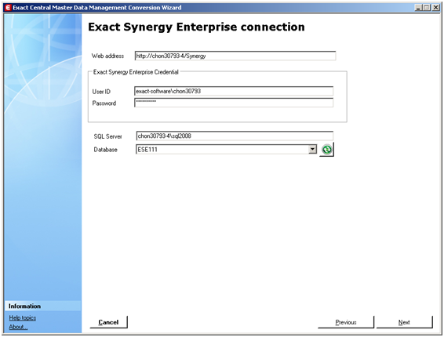Click the Exact logo in title bar
The width and height of the screenshot is (444, 337).
tap(8, 8)
